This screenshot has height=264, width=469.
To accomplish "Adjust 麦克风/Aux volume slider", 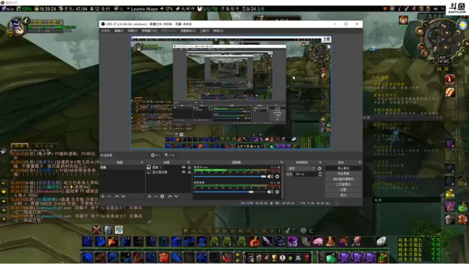I will click(x=230, y=177).
